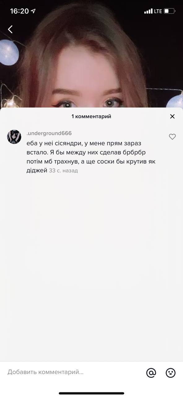Open the emoji picker smiley icon

point(171,373)
